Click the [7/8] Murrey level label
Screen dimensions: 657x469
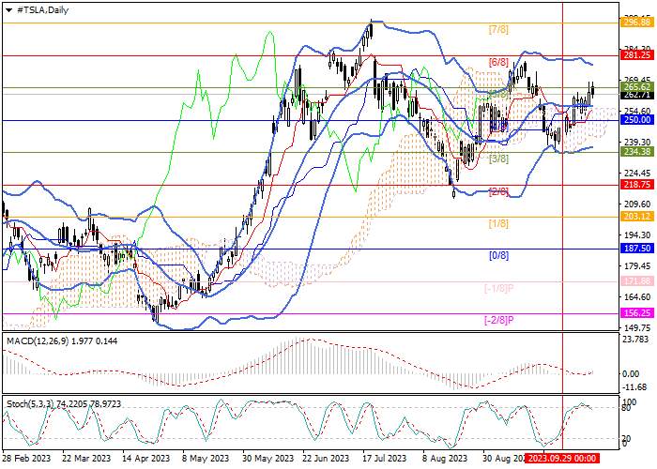pyautogui.click(x=498, y=29)
